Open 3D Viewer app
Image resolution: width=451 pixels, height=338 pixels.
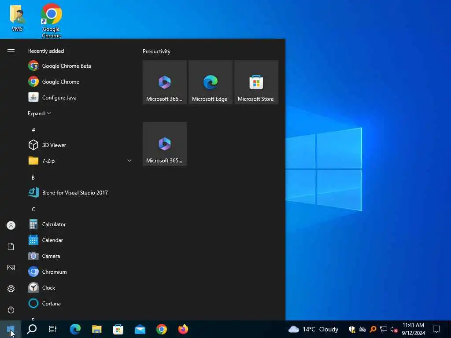pyautogui.click(x=80, y=145)
